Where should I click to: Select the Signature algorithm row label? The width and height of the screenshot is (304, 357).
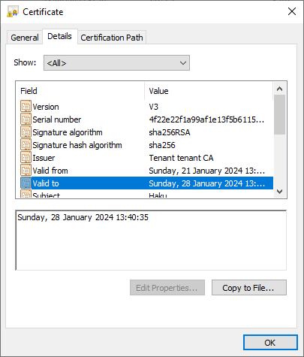68,132
